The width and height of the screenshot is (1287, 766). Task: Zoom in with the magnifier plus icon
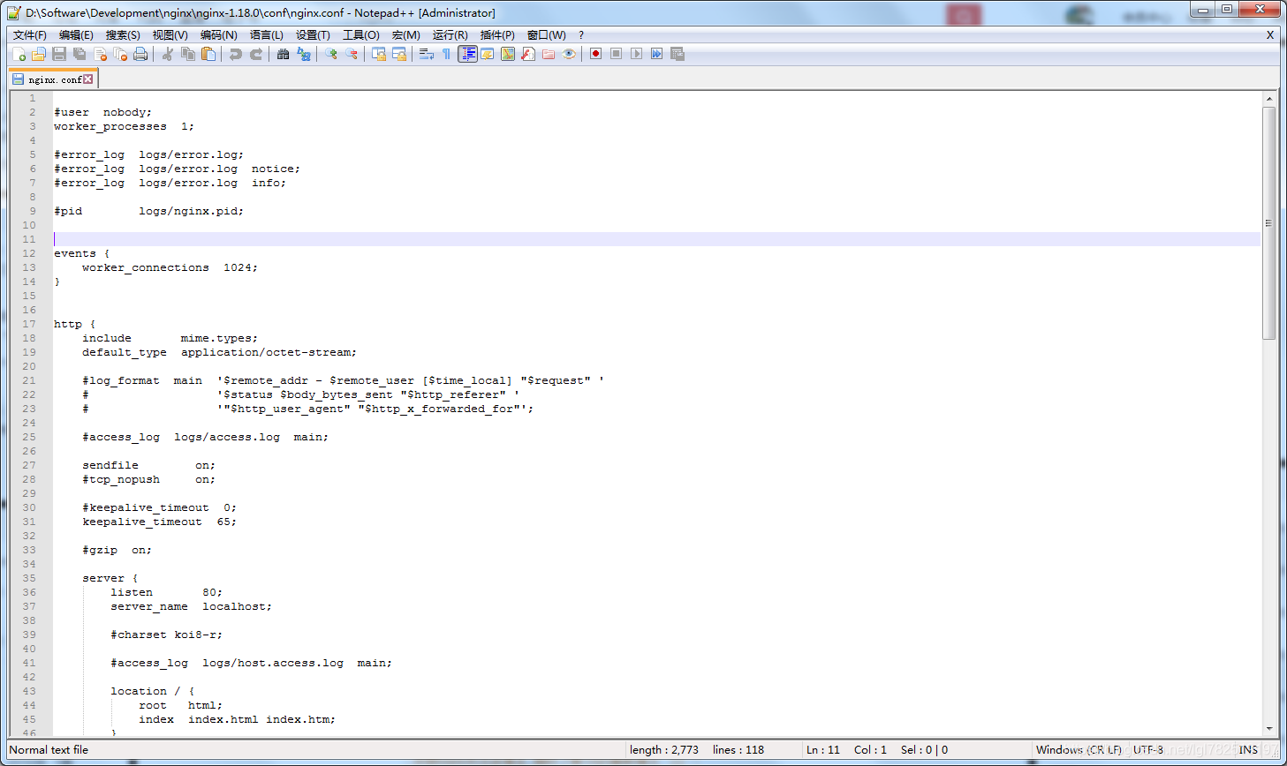pyautogui.click(x=331, y=54)
